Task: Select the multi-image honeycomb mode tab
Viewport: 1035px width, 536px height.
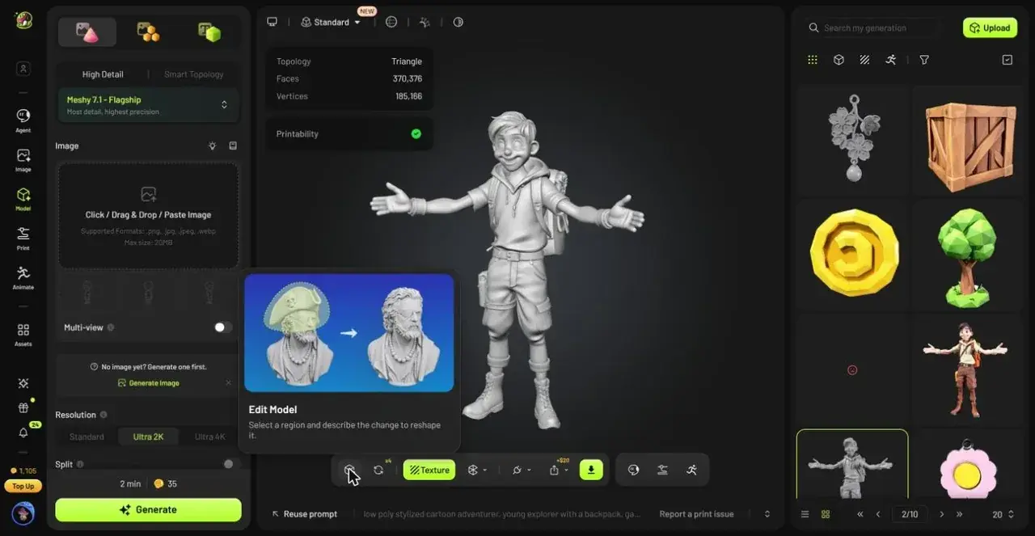Action: (x=148, y=32)
